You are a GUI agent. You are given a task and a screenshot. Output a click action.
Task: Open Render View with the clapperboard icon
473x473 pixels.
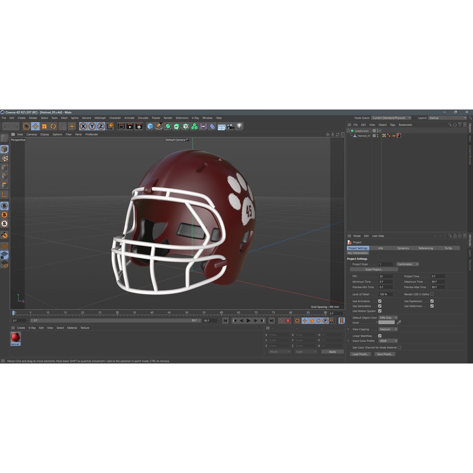120,126
